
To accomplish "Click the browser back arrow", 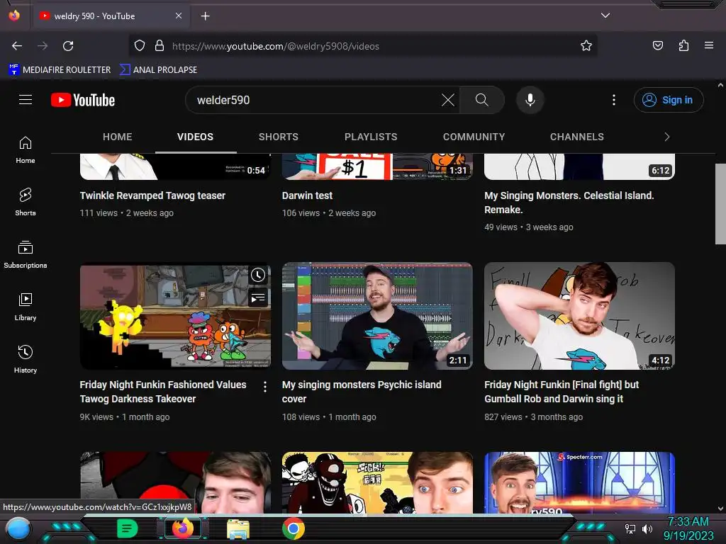I will [x=17, y=46].
